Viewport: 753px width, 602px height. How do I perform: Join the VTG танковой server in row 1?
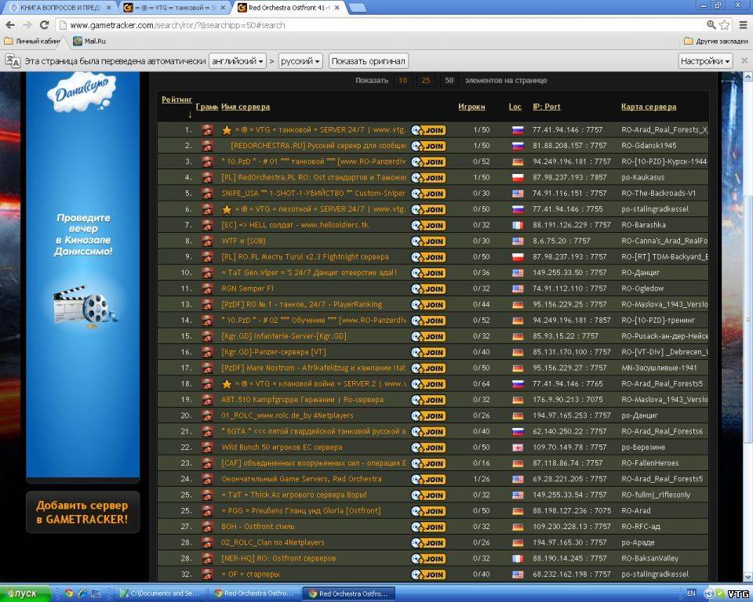tap(428, 130)
